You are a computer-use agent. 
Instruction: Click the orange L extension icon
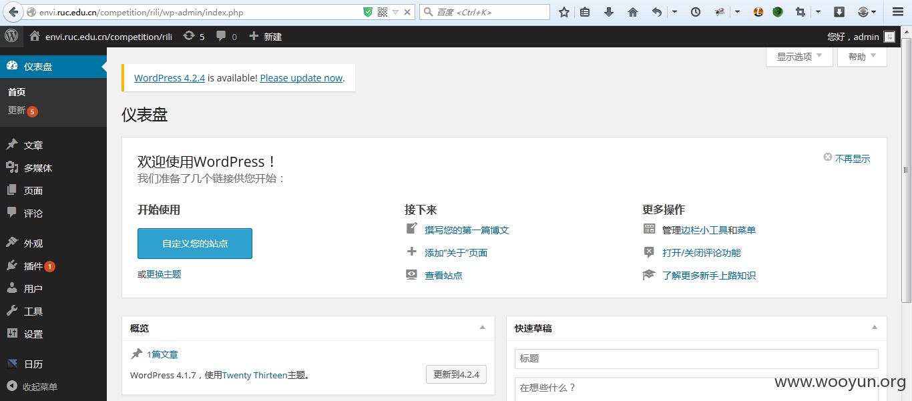coord(758,12)
